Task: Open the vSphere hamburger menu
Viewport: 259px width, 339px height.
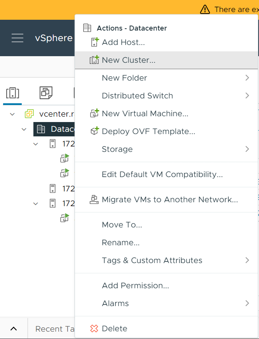Action: pyautogui.click(x=17, y=38)
